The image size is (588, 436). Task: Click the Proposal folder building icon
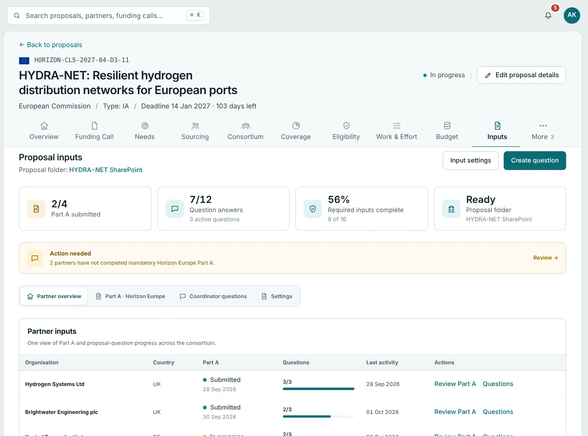coord(451,209)
